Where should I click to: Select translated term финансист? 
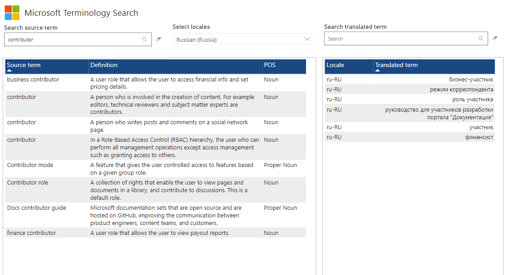(x=479, y=137)
